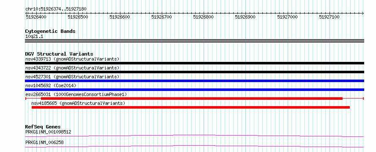Click the red esv2665031 variant bar
The height and width of the screenshot is (152, 376).
192,99
